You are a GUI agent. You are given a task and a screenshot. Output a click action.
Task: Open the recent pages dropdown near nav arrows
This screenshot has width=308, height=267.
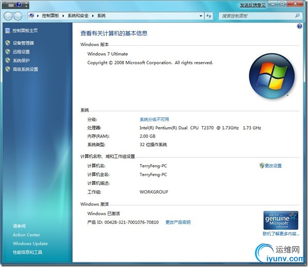coord(25,16)
